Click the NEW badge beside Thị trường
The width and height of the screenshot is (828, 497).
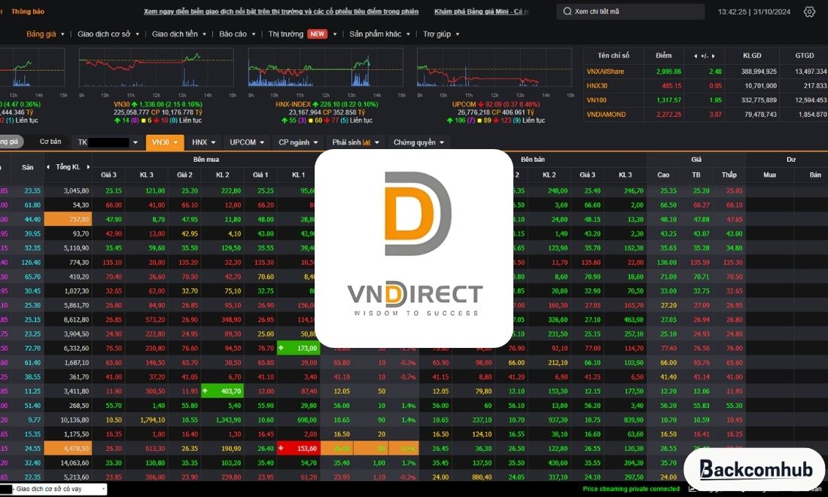[318, 34]
